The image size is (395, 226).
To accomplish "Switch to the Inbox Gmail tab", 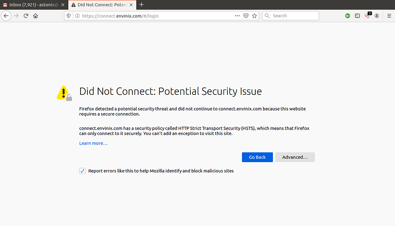I will pos(31,5).
